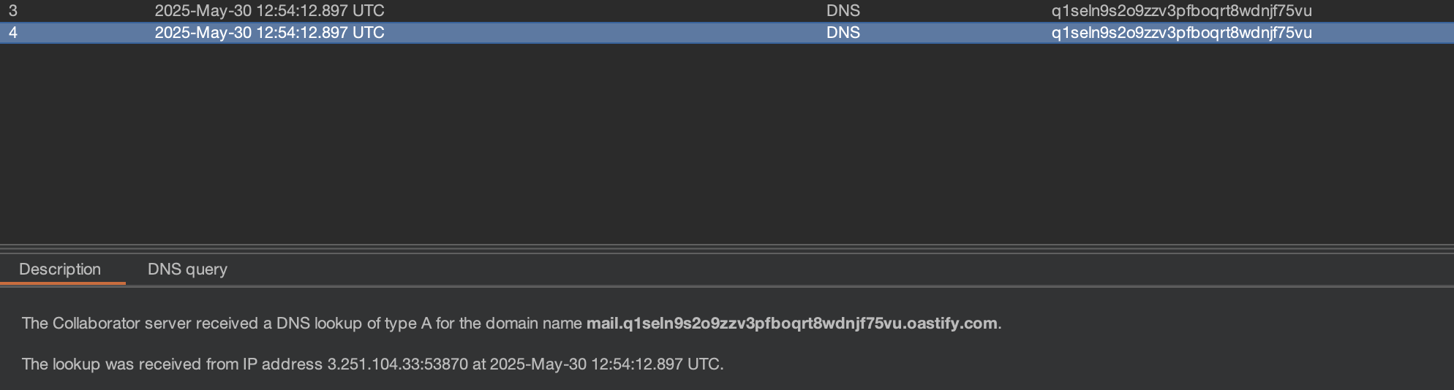This screenshot has width=1454, height=390.
Task: Switch to the DNS query tab
Action: [x=187, y=269]
